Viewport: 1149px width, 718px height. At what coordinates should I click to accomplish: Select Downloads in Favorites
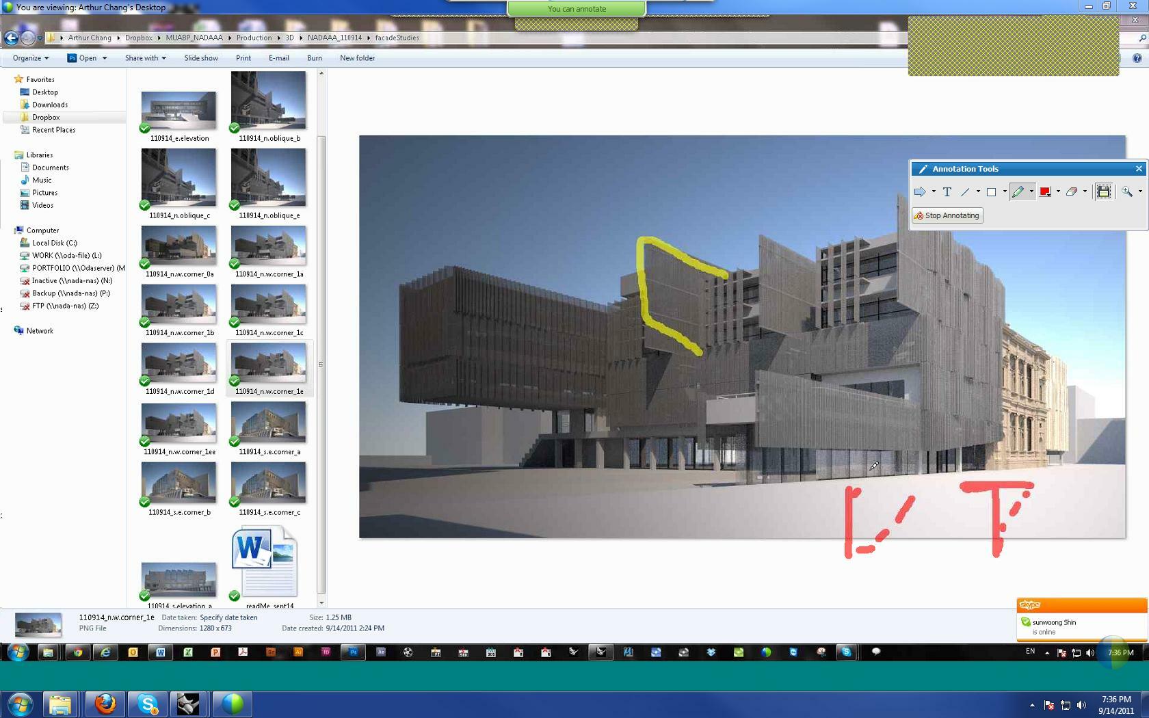click(x=50, y=105)
